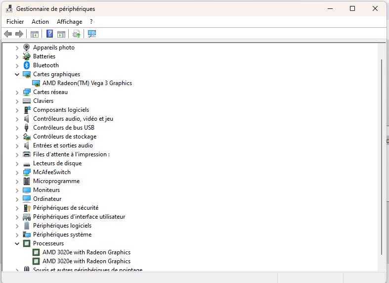Select the Files d'attente à l'impression label
Viewport: 389px width, 283px height.
coord(72,154)
